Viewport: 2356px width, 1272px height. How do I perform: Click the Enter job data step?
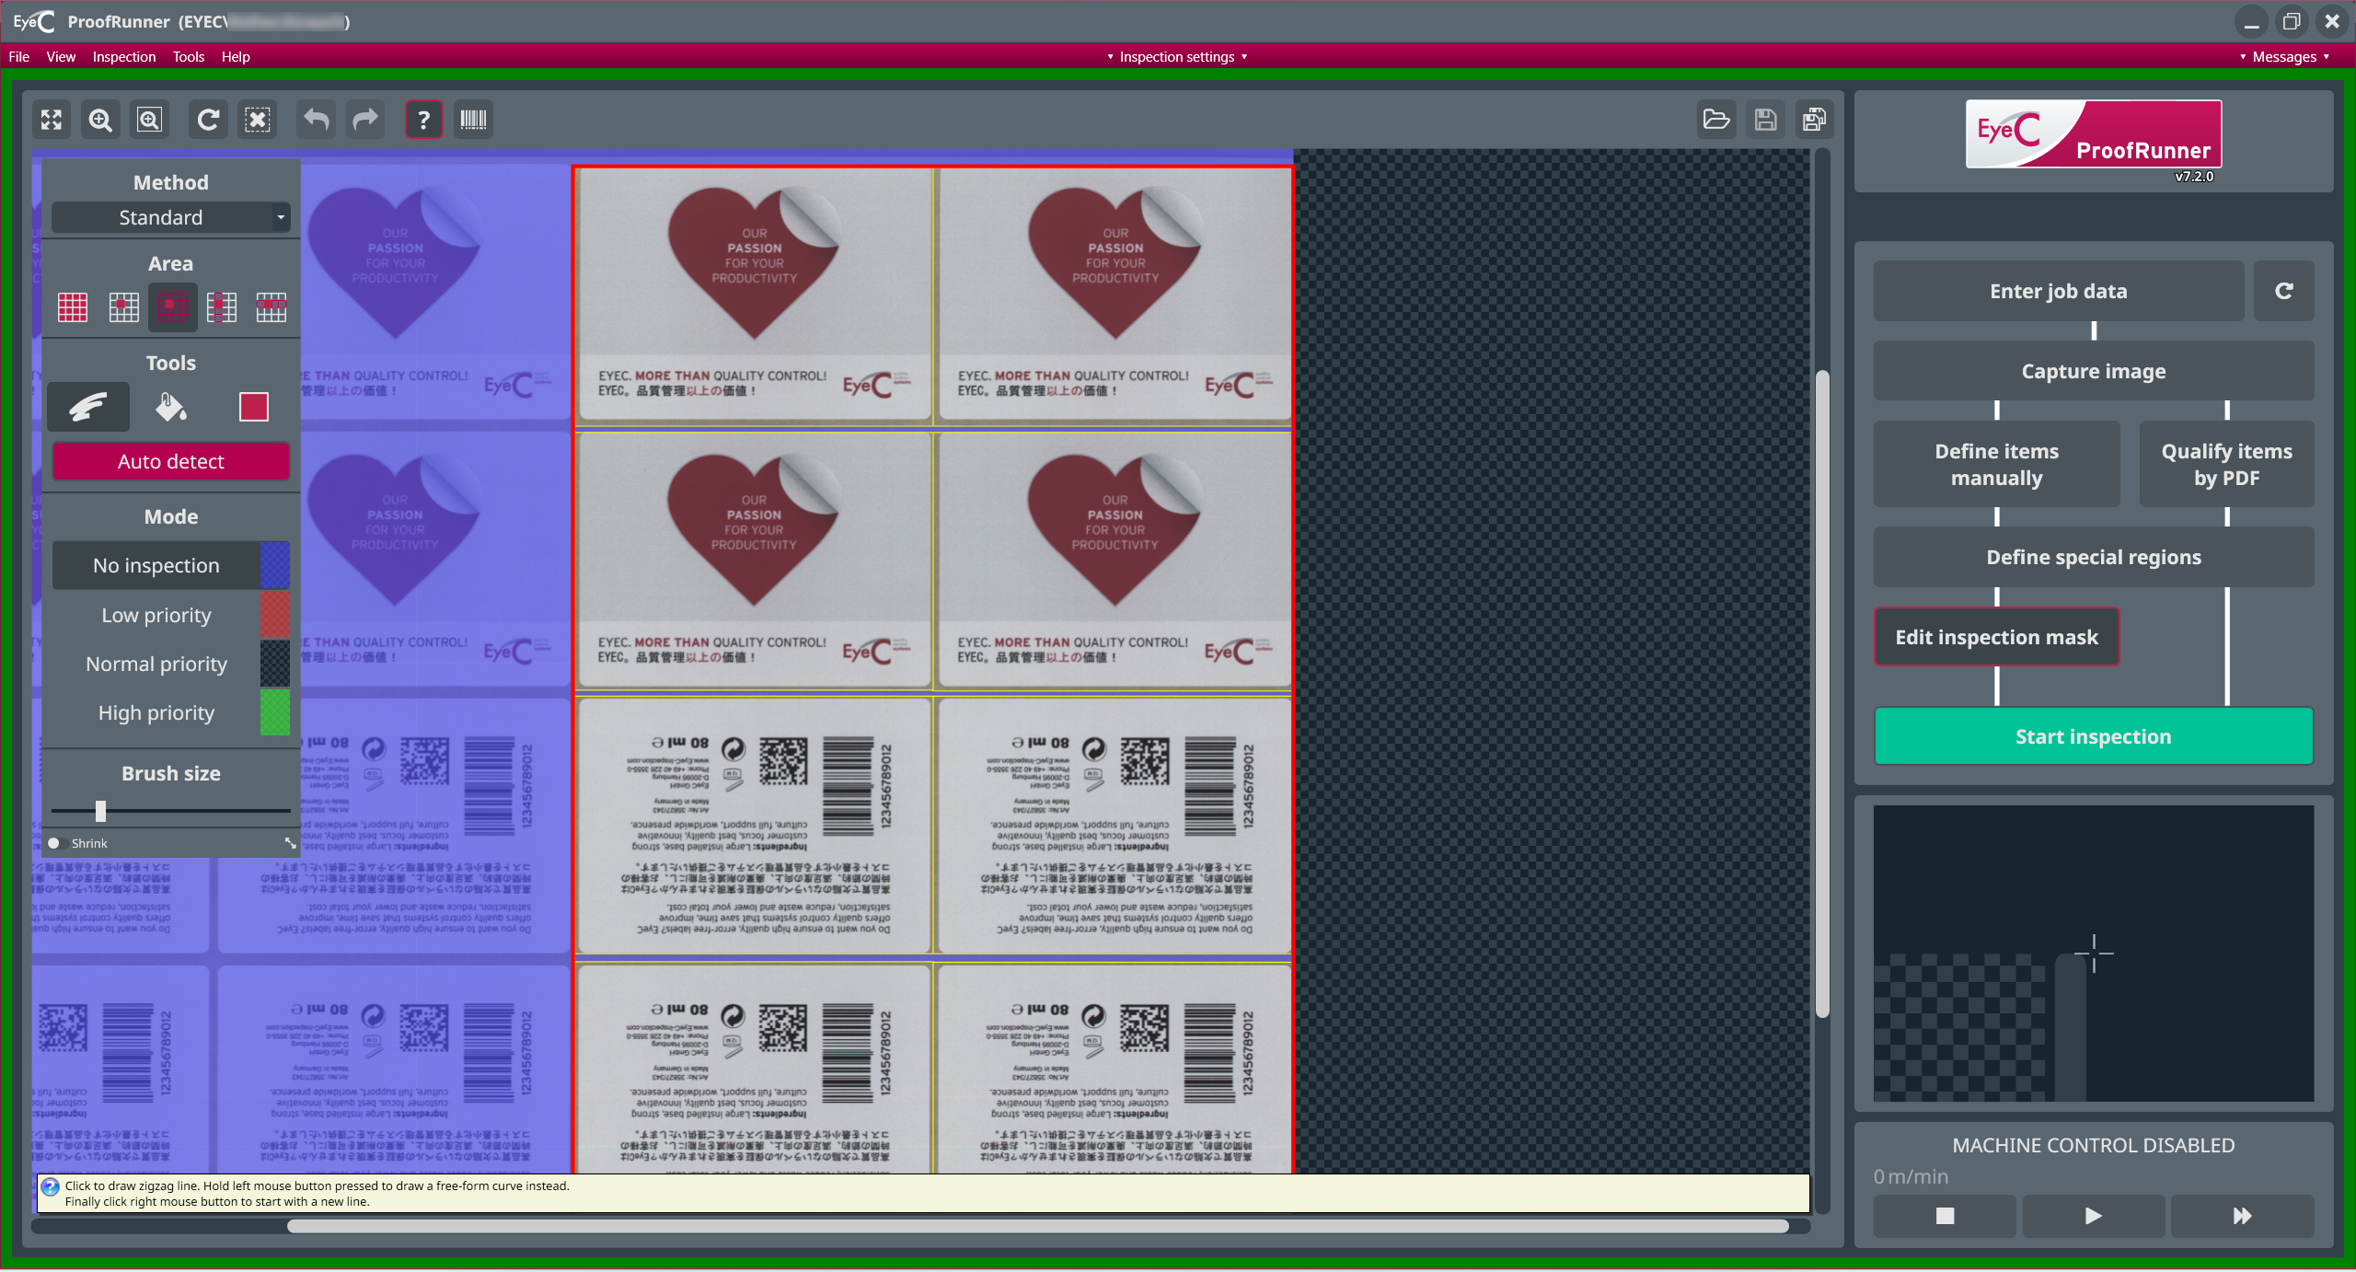click(2059, 291)
